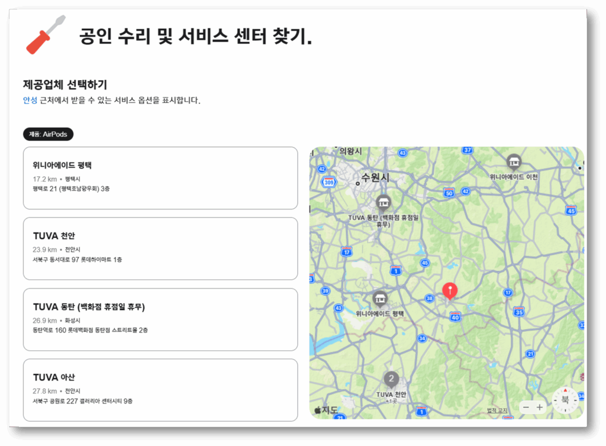The height and width of the screenshot is (446, 606).
Task: Click the 제품: AirPods filter tag
Action: pyautogui.click(x=49, y=134)
